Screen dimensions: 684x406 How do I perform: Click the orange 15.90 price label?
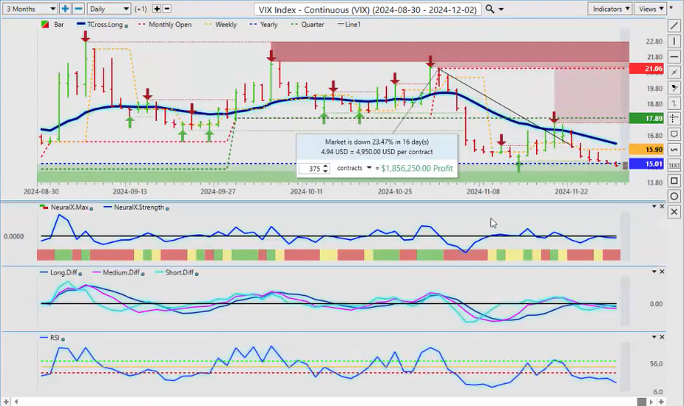point(646,149)
